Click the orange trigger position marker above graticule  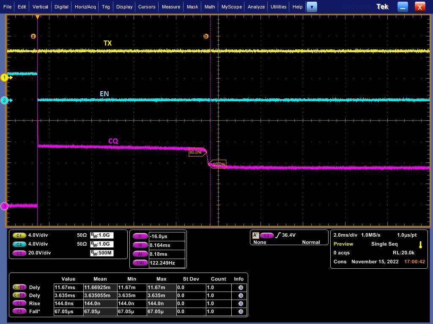[38, 17]
